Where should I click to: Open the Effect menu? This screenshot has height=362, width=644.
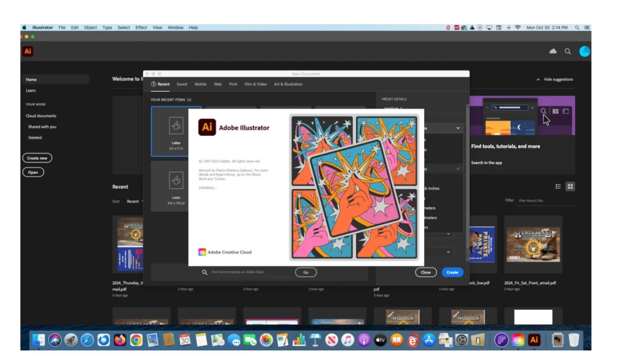point(141,28)
